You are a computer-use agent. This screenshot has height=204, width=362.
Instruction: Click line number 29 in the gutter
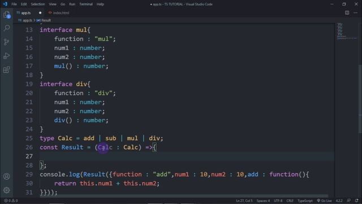pyautogui.click(x=29, y=175)
